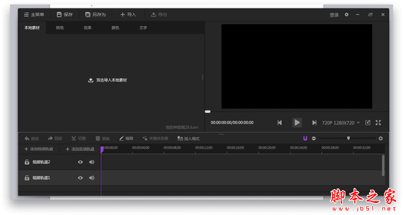
Task: Click the timeline zoom out minus icon
Action: [x=314, y=138]
